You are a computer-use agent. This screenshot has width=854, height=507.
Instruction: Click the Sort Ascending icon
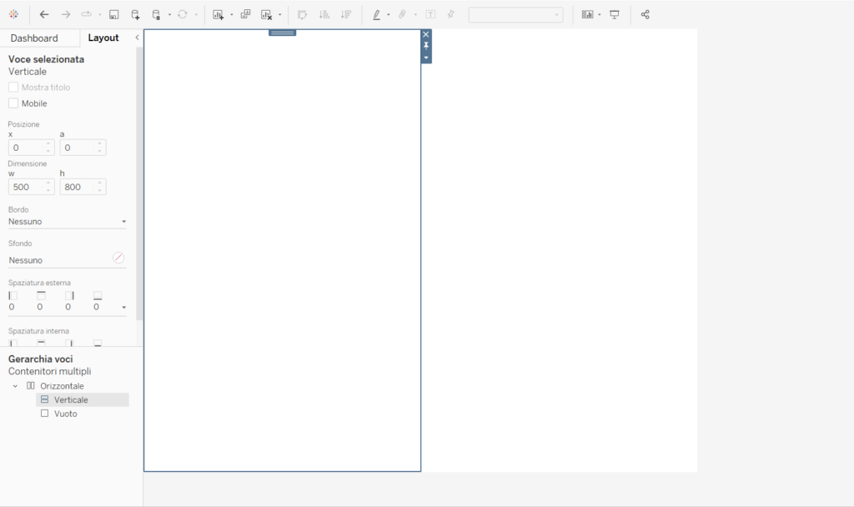tap(324, 14)
